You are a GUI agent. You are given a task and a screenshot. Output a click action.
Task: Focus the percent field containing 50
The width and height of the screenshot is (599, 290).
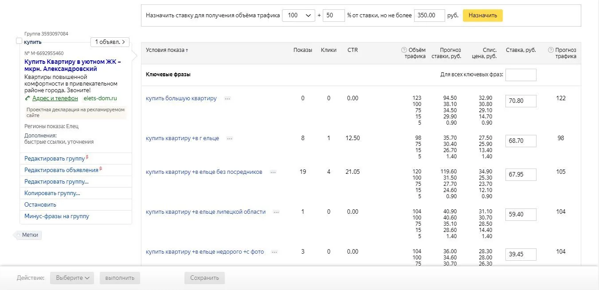click(x=334, y=16)
